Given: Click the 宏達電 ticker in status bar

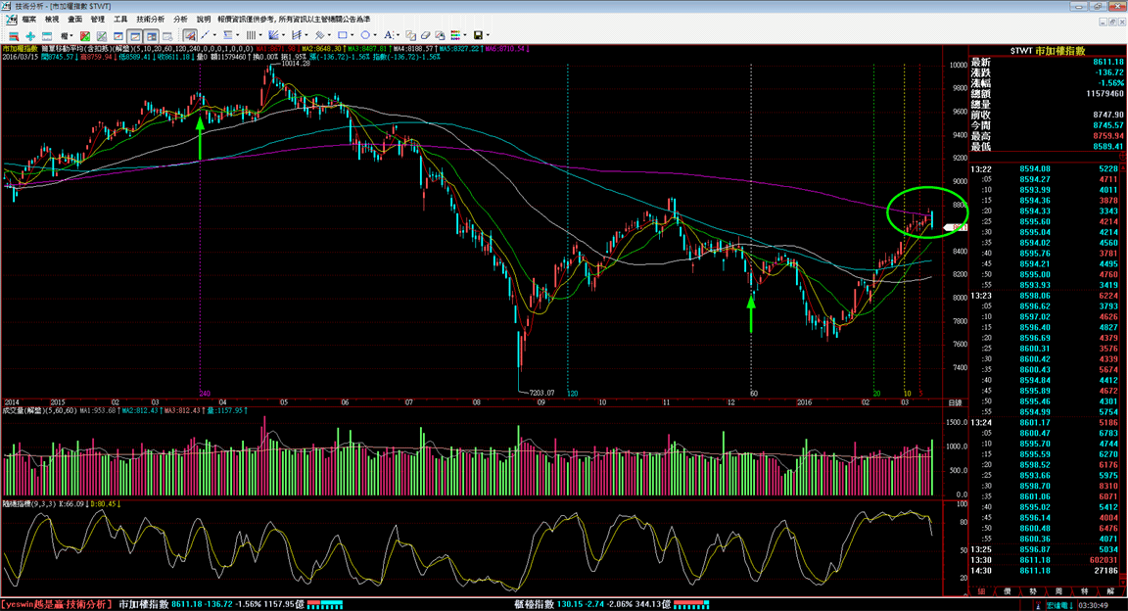Looking at the screenshot, I should [1058, 605].
